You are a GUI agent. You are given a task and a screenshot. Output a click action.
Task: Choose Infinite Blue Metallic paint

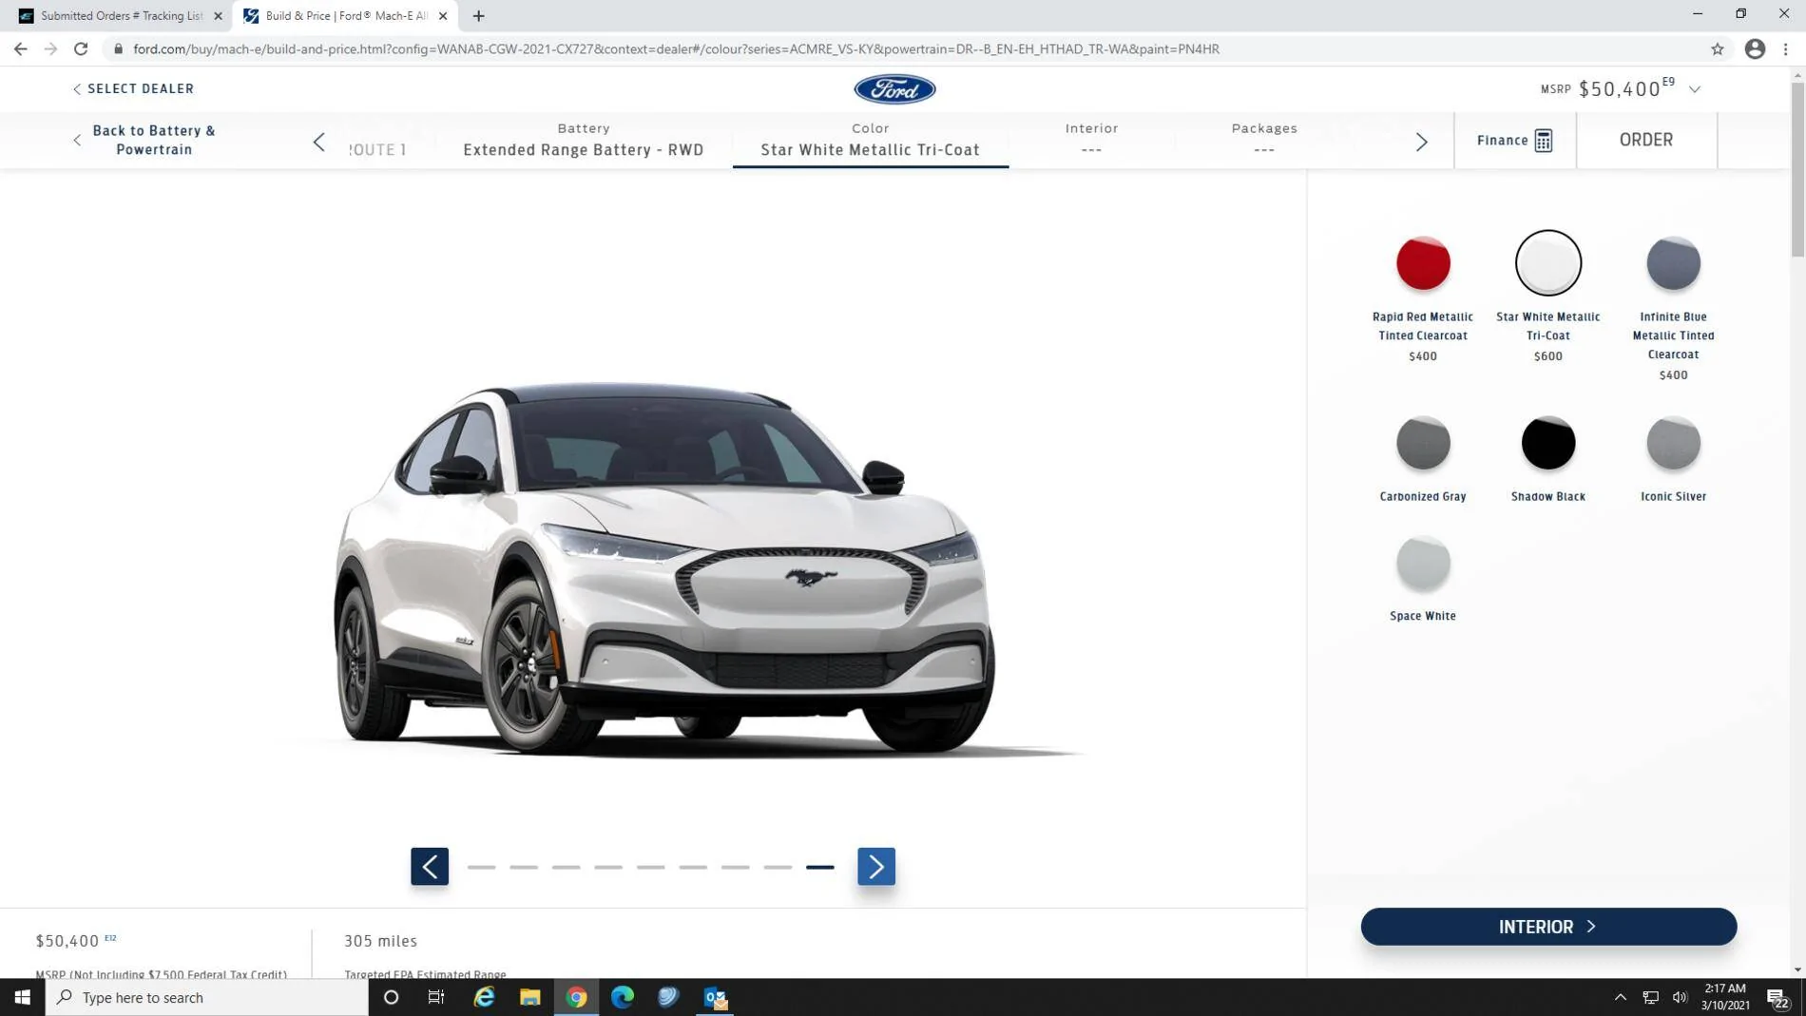pyautogui.click(x=1674, y=263)
